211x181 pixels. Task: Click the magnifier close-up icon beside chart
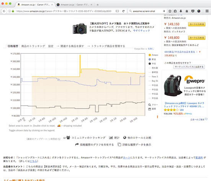(x=149, y=105)
